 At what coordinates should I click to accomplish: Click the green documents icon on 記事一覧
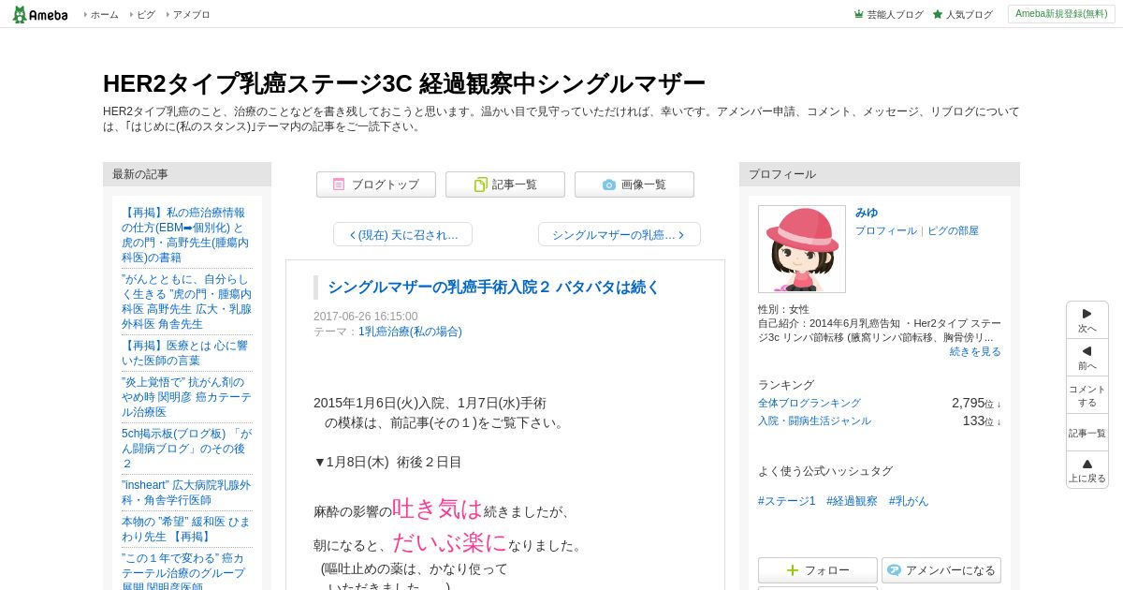480,184
